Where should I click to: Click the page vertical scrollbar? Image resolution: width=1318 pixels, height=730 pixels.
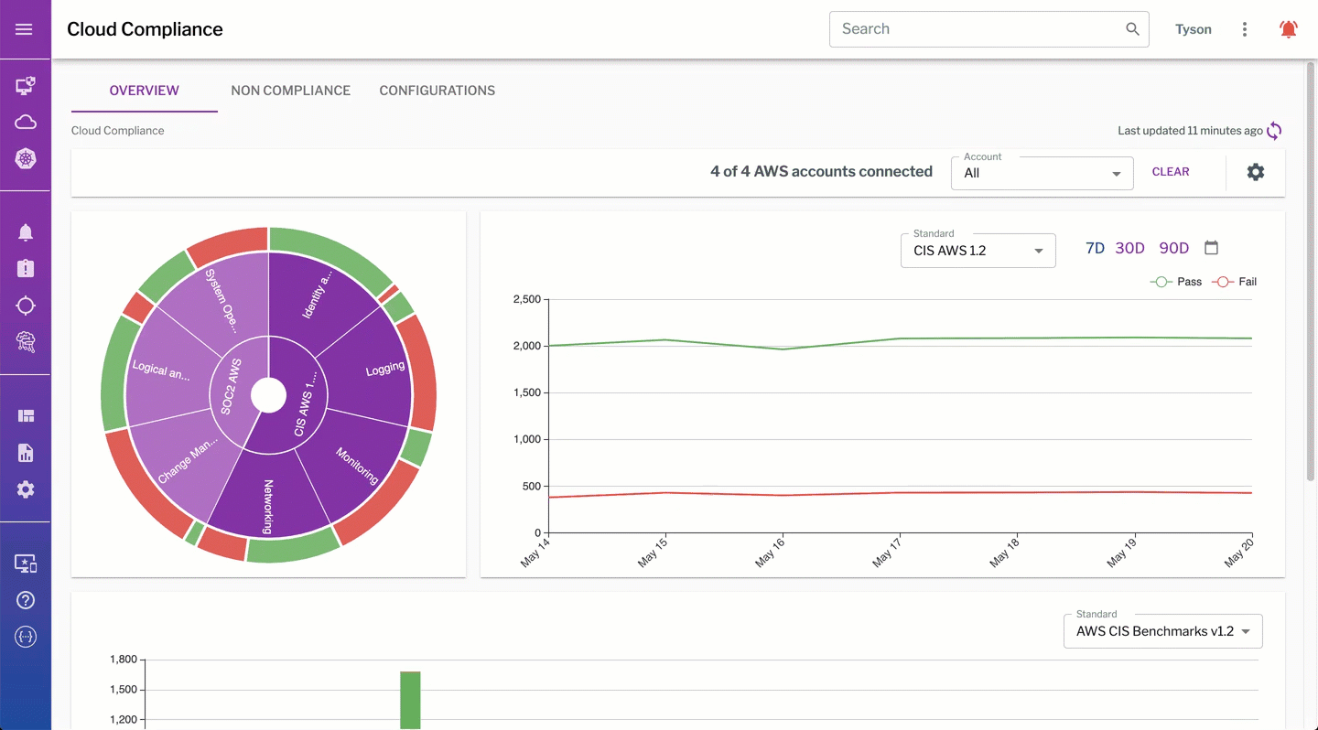coord(1311,273)
